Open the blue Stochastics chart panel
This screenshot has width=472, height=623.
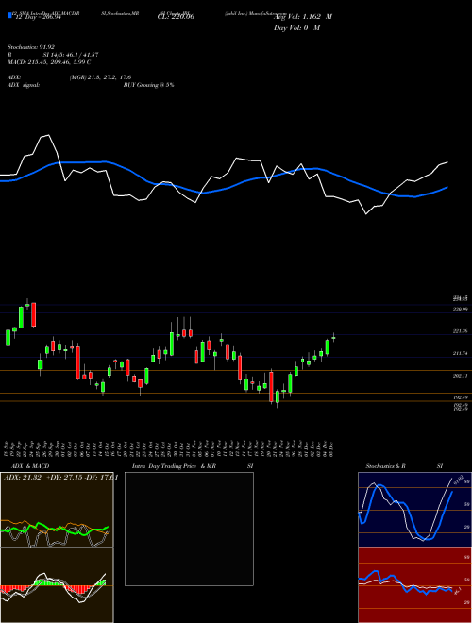(x=414, y=510)
